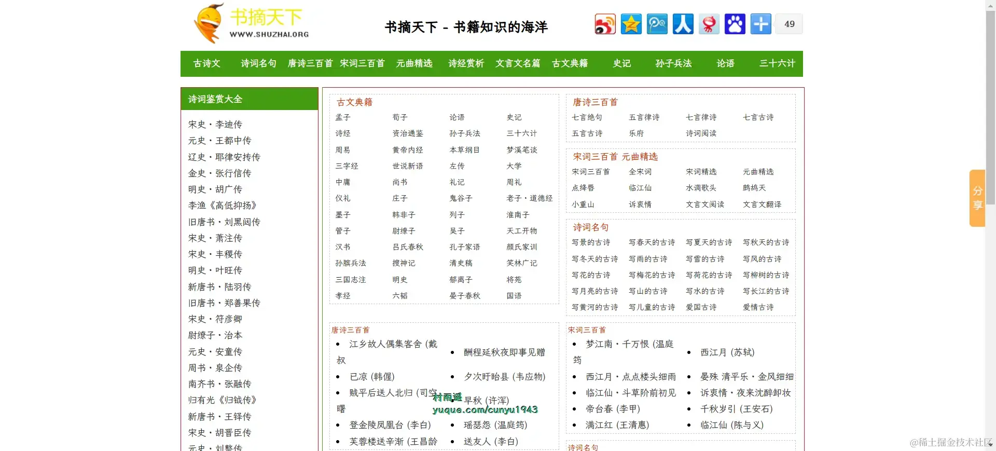The height and width of the screenshot is (451, 996).
Task: Click the 书摘天下 site logo
Action: tap(252, 23)
